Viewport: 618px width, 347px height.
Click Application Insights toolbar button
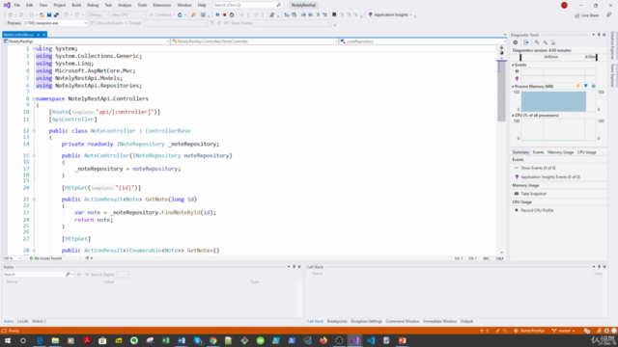390,15
